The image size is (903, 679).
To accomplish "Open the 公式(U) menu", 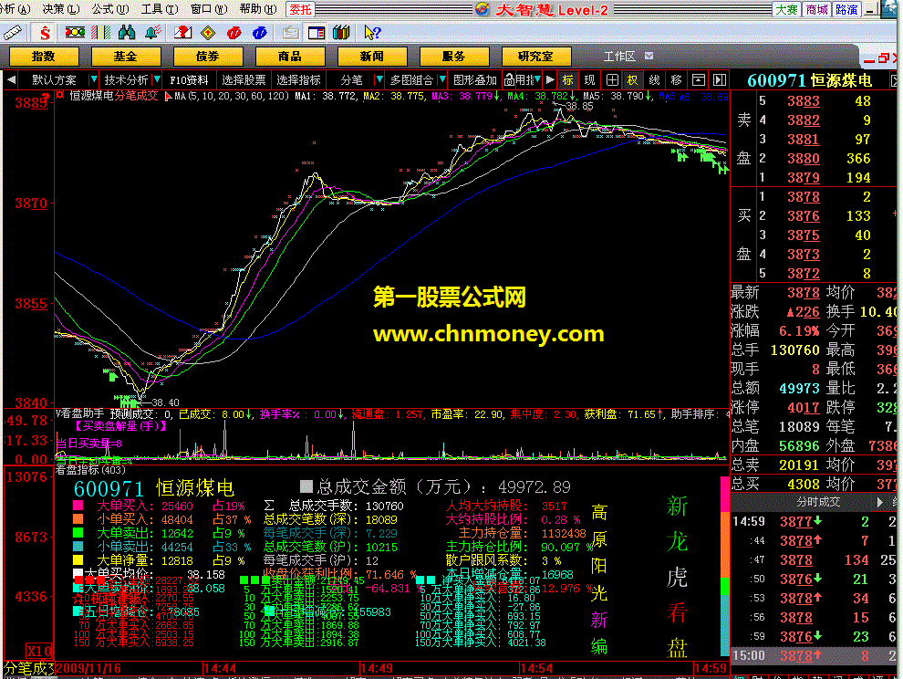I will (110, 9).
